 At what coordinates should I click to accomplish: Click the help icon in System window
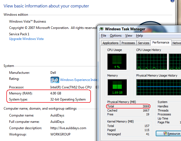tap(172, 1)
